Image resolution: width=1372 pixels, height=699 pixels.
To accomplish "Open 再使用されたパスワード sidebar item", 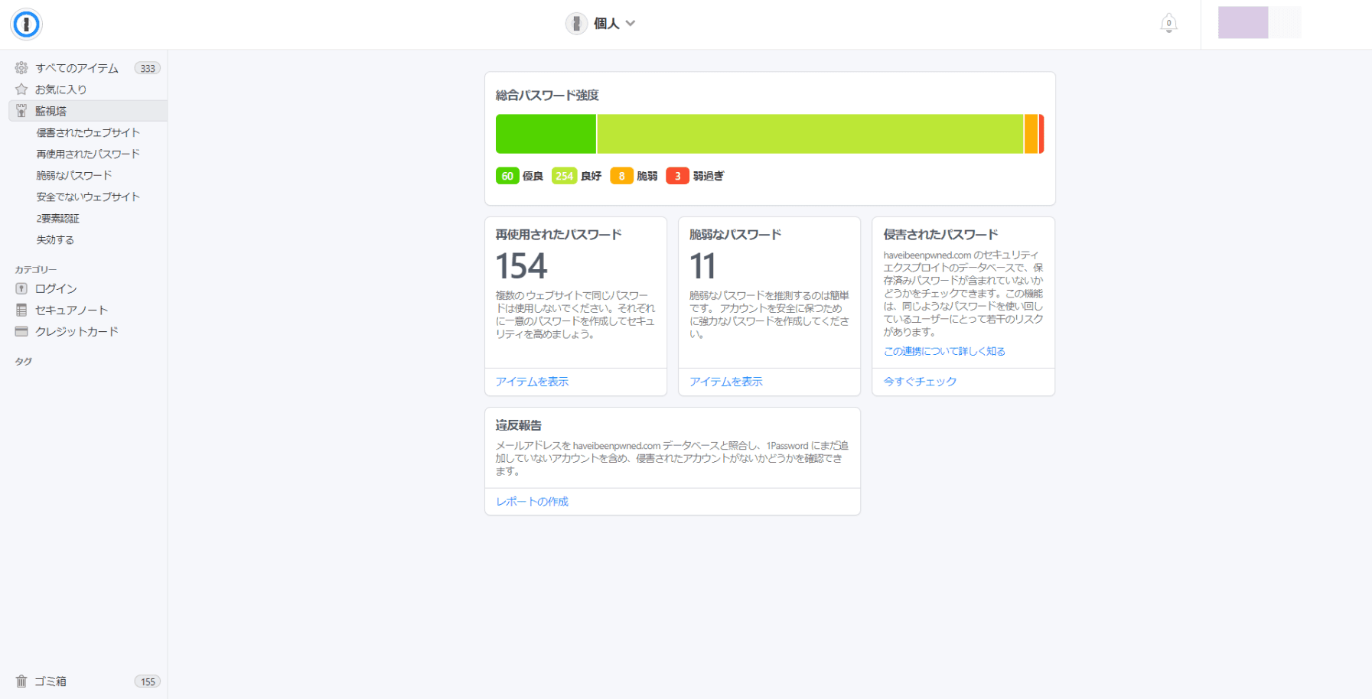I will pos(88,154).
